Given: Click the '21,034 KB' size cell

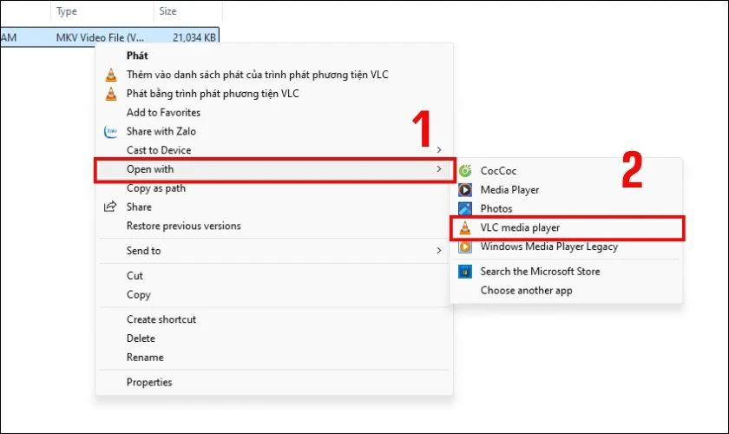Looking at the screenshot, I should click(x=194, y=37).
